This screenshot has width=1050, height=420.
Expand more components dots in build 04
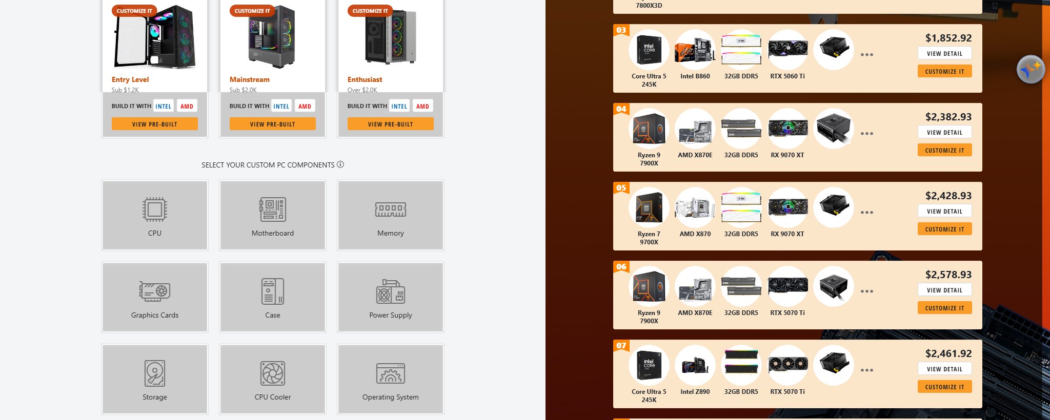867,134
